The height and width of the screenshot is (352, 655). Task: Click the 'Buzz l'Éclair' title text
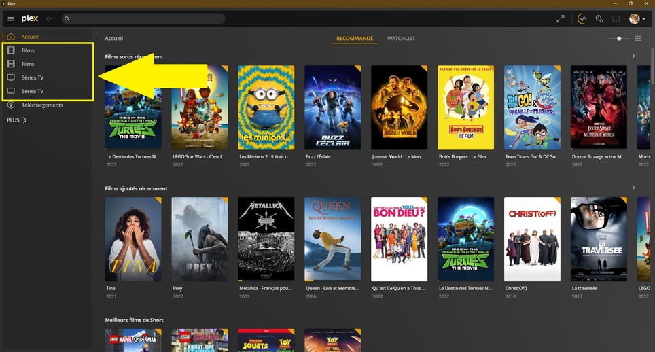click(318, 156)
